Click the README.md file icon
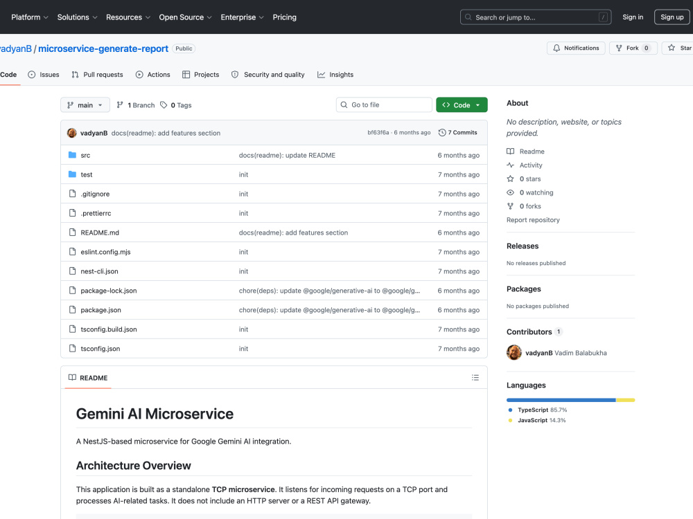Viewport: 693px width, 519px height. click(73, 232)
